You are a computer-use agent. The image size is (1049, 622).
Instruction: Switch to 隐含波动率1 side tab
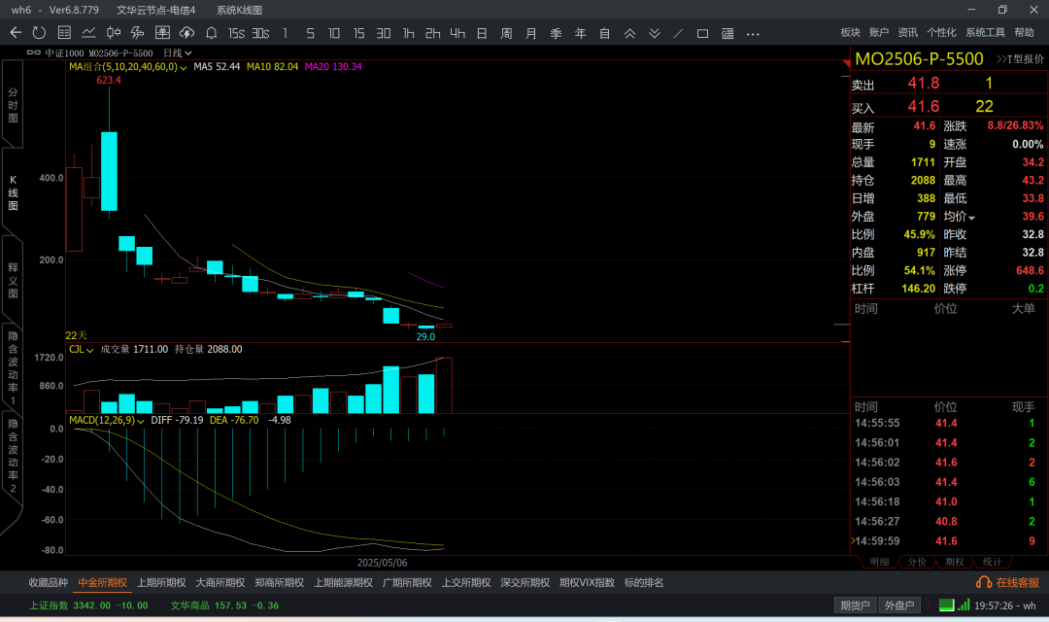13,367
